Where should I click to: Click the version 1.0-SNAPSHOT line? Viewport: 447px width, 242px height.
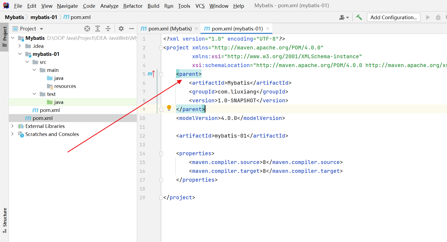point(238,100)
